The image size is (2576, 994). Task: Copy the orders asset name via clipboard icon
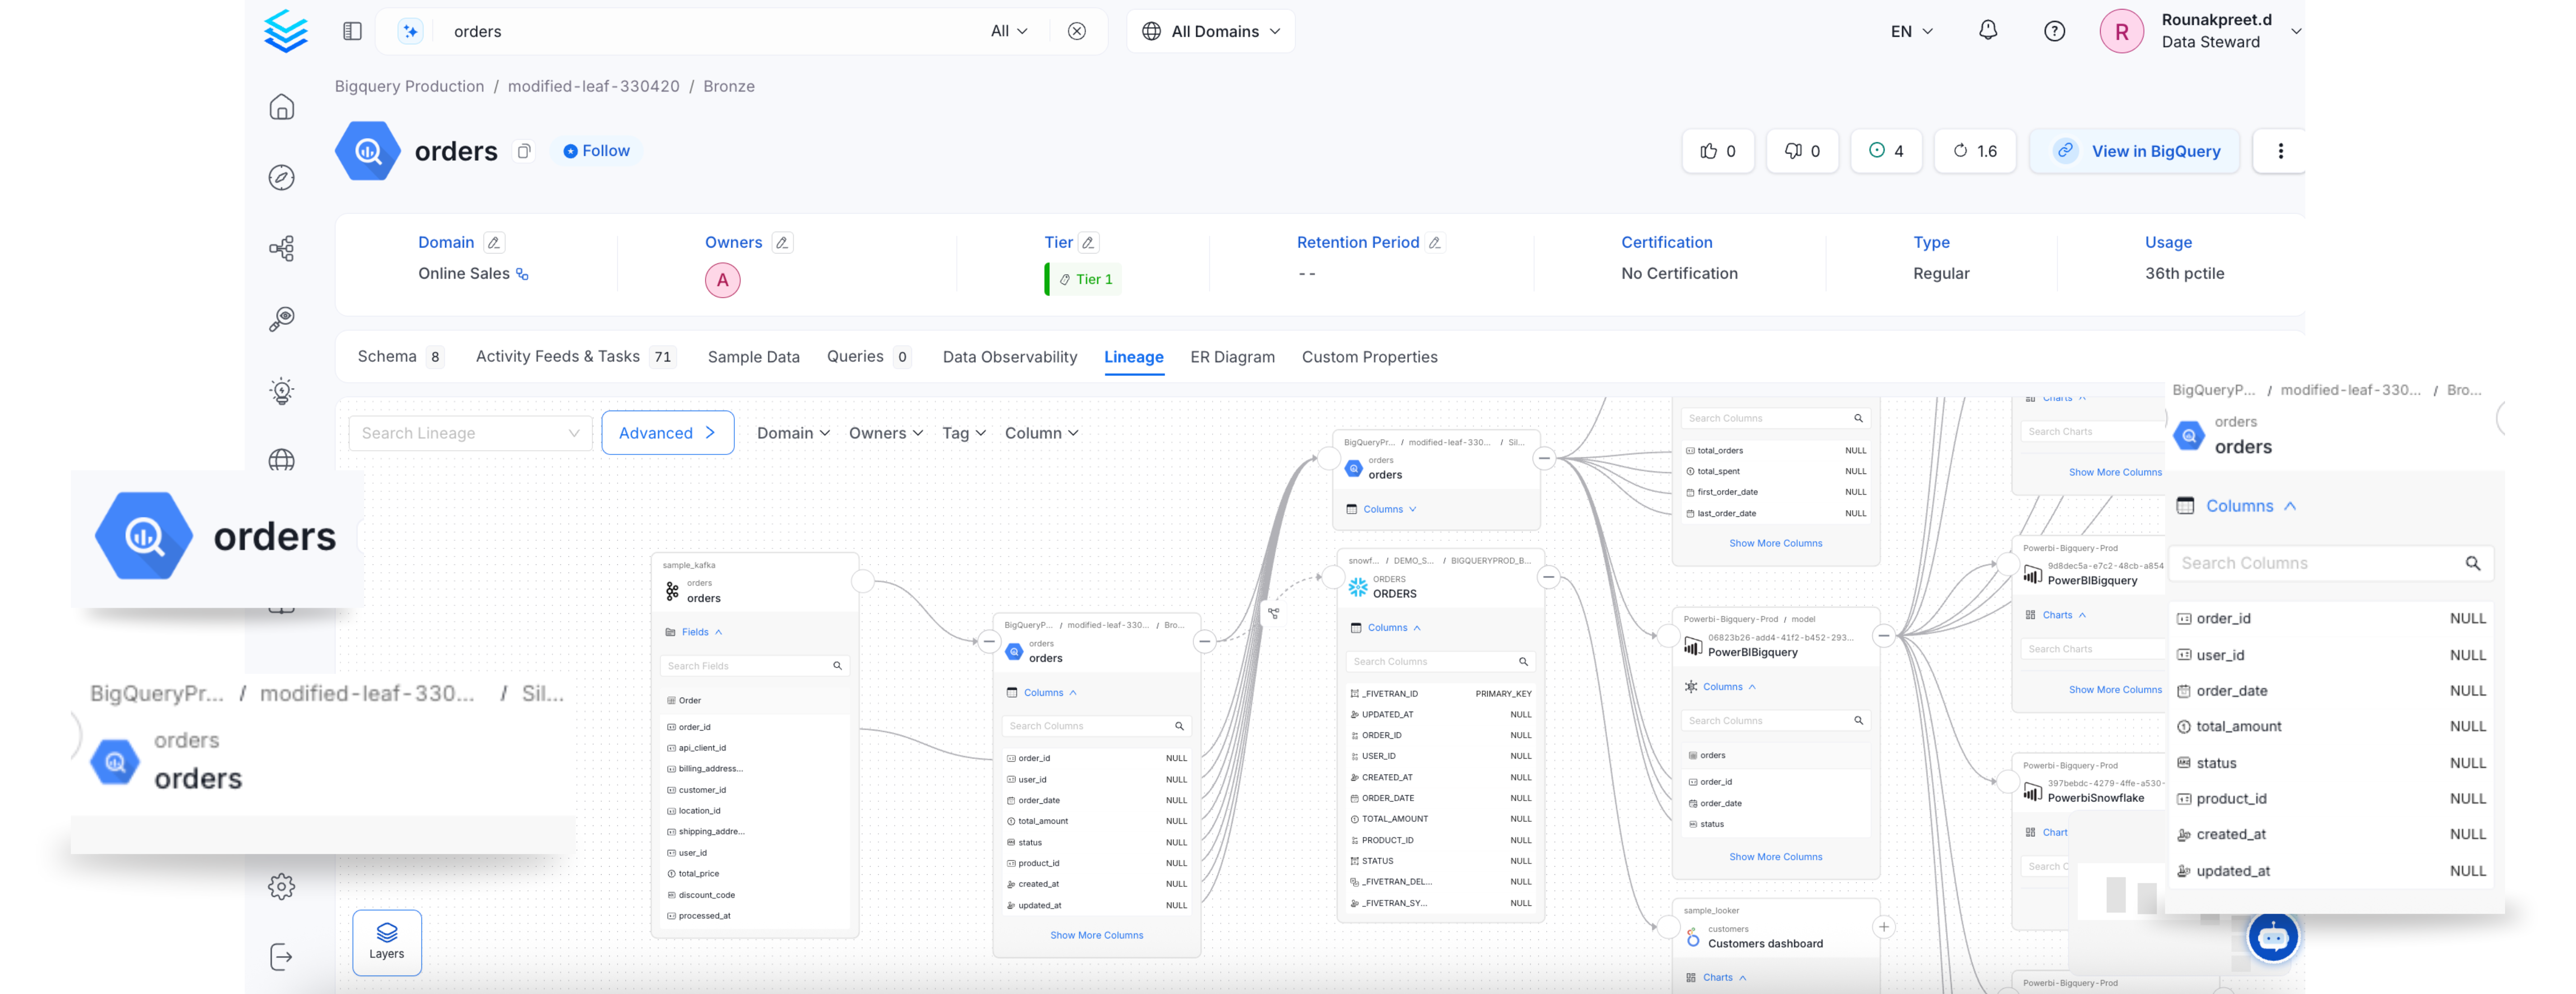point(524,151)
